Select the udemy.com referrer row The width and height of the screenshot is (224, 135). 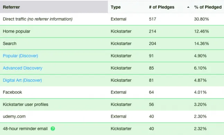(112, 116)
